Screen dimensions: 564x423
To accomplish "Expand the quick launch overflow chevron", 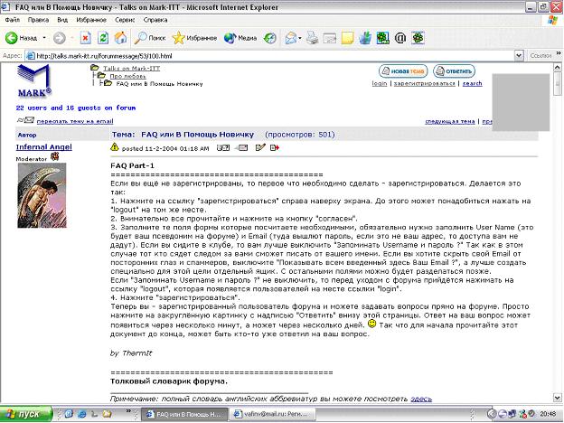I will [128, 410].
